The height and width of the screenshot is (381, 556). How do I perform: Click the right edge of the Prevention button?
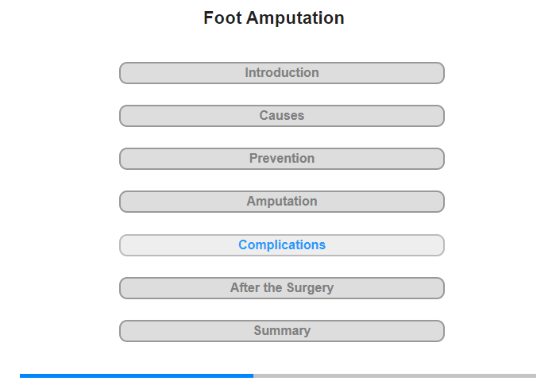point(442,159)
